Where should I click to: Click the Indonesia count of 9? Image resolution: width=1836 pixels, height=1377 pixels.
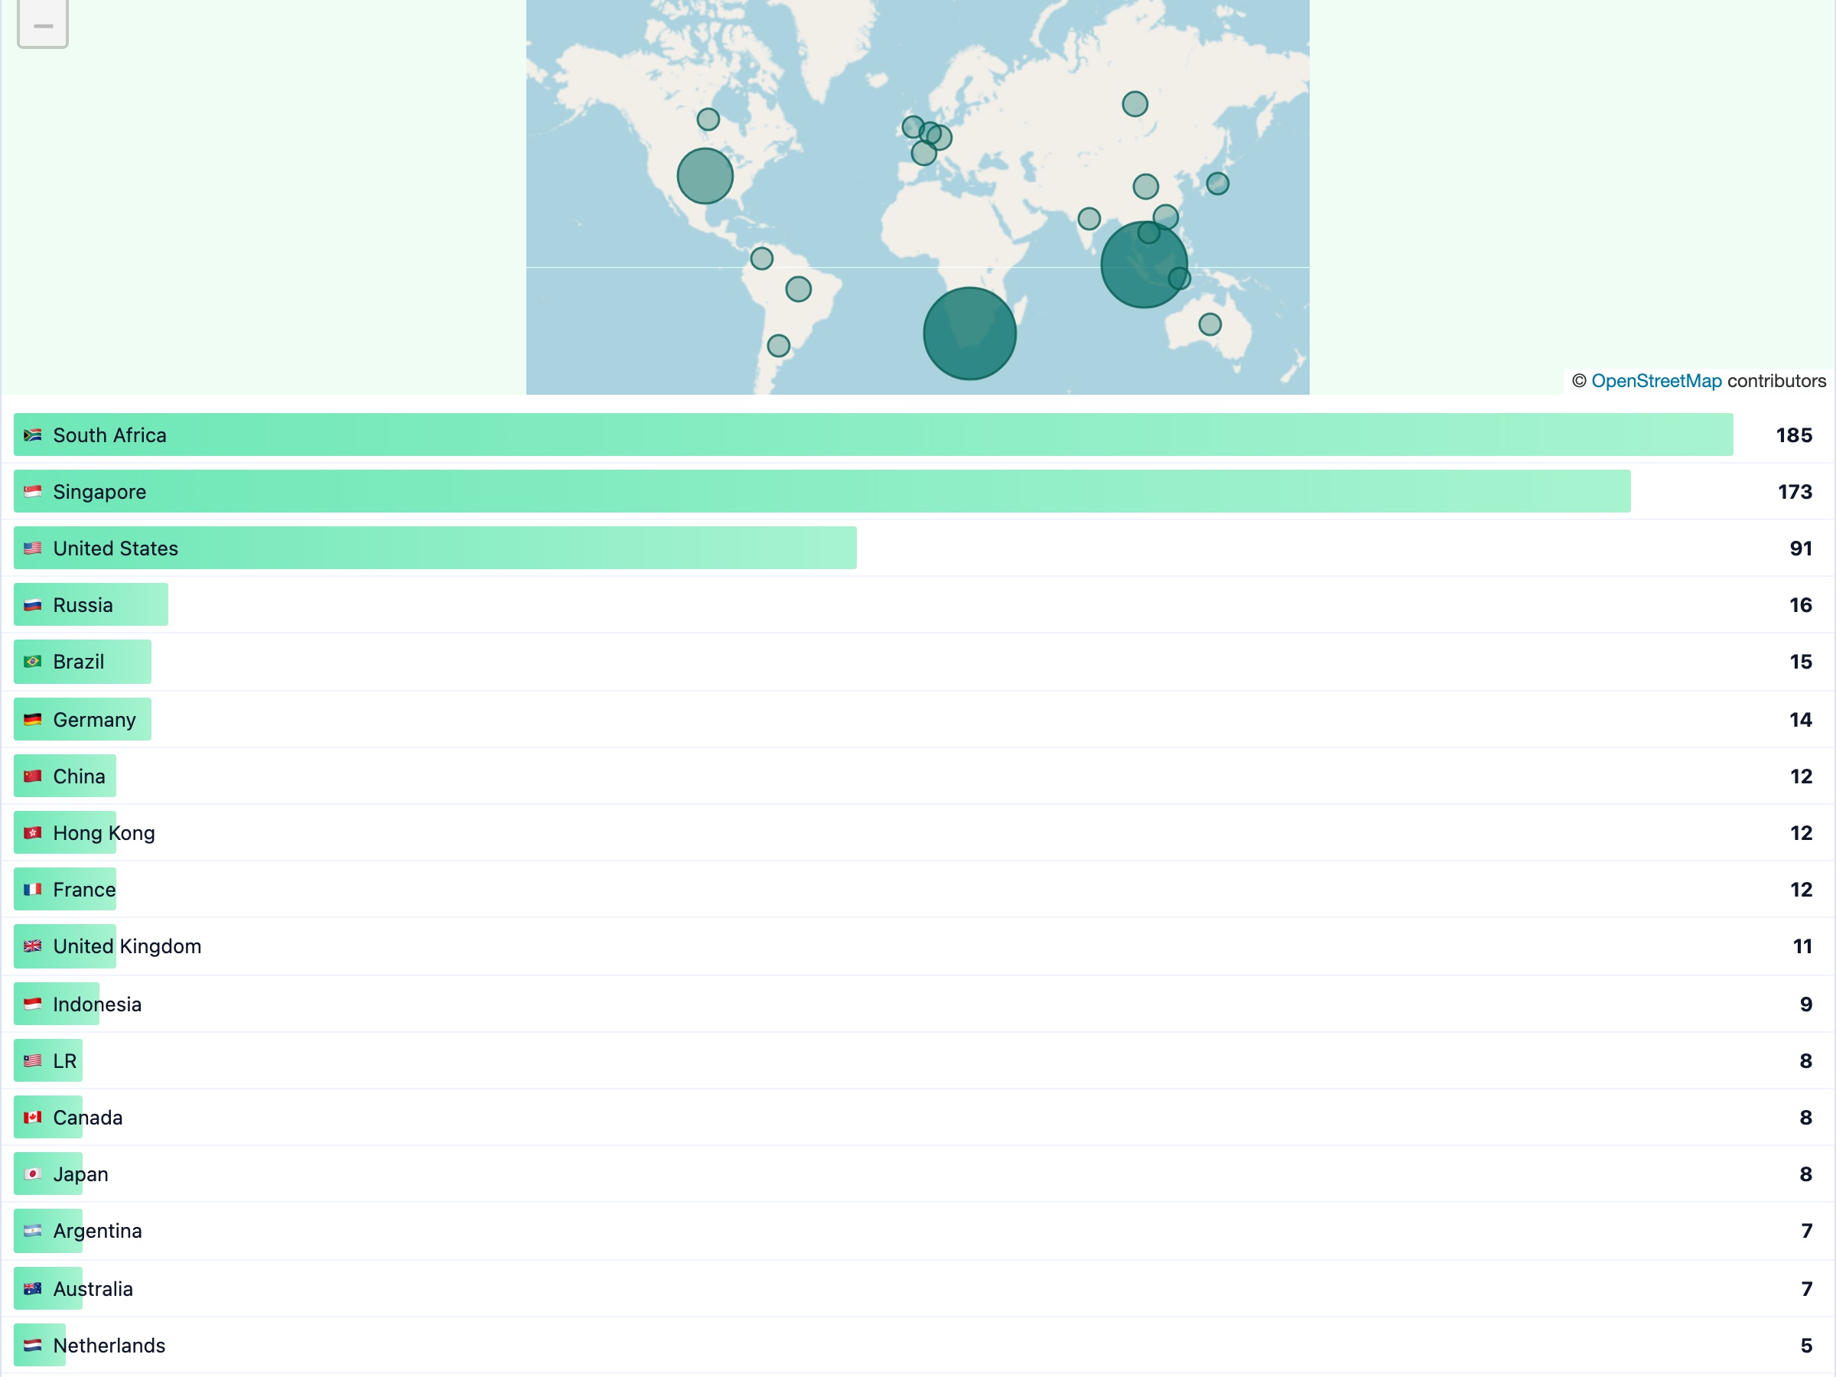pyautogui.click(x=1806, y=1004)
